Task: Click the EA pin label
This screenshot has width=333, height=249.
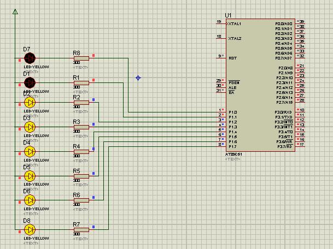Action: coord(231,93)
